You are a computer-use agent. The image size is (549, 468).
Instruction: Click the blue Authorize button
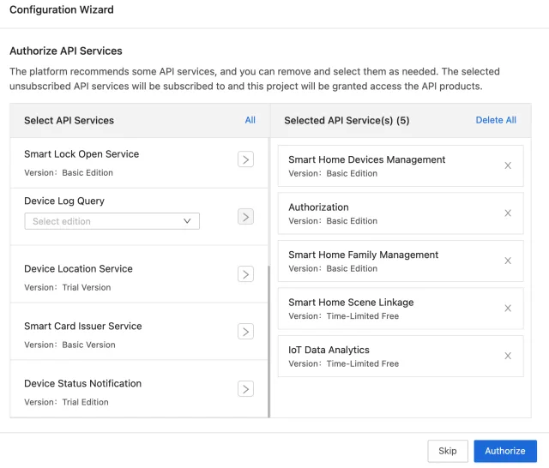click(x=504, y=451)
